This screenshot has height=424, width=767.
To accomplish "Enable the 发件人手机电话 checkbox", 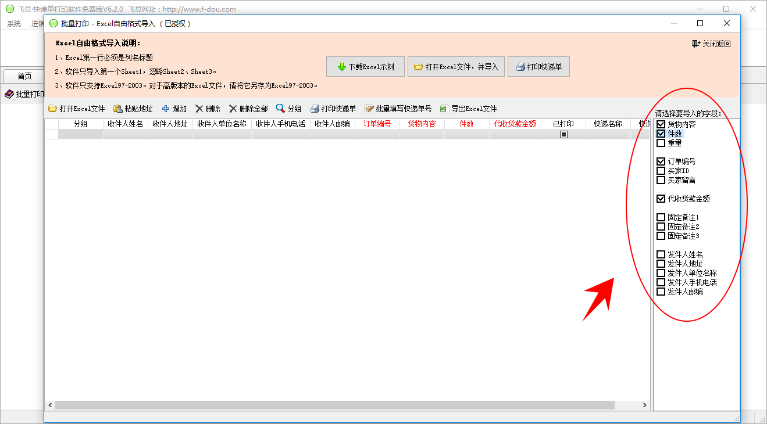I will coord(661,282).
